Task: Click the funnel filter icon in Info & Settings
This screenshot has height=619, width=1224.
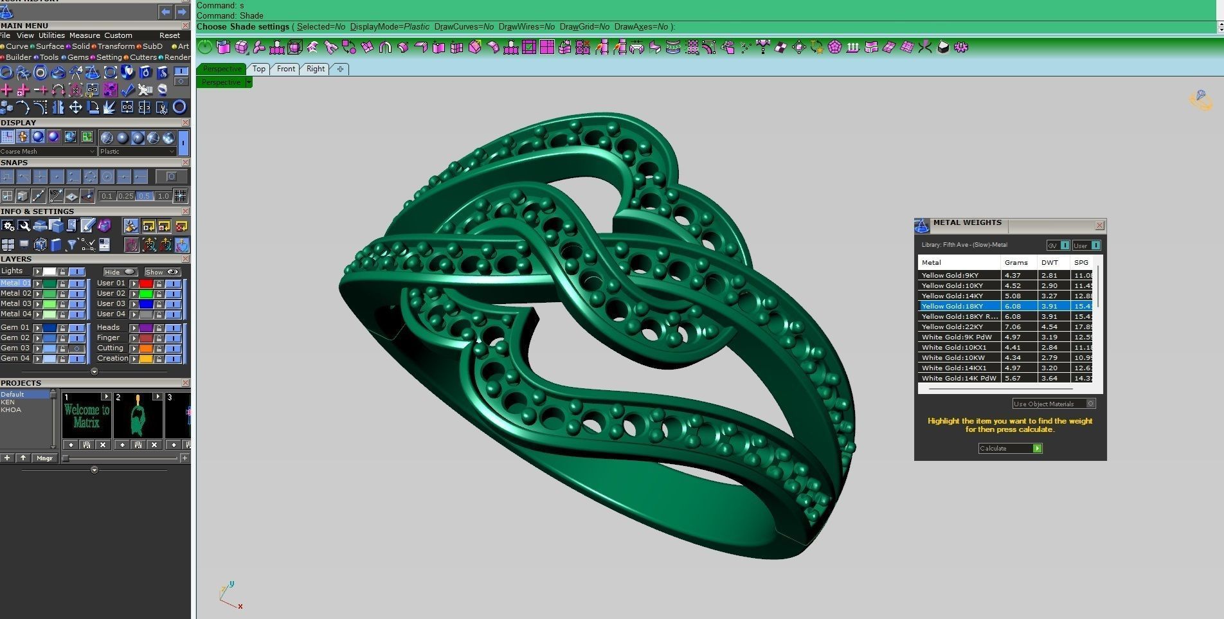Action: (72, 244)
